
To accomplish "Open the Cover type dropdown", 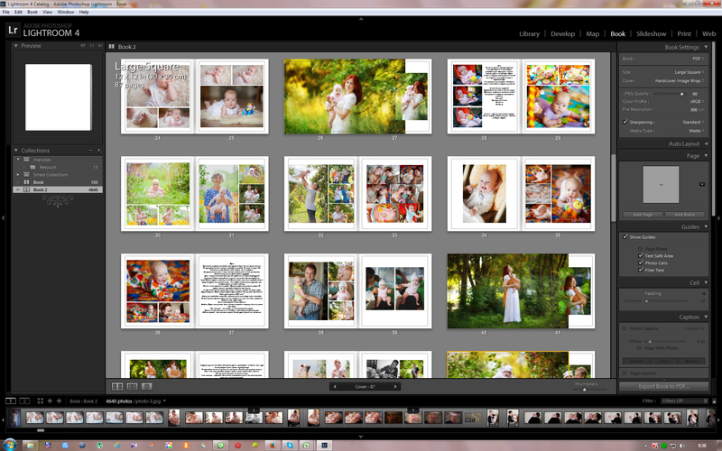I will pos(677,79).
